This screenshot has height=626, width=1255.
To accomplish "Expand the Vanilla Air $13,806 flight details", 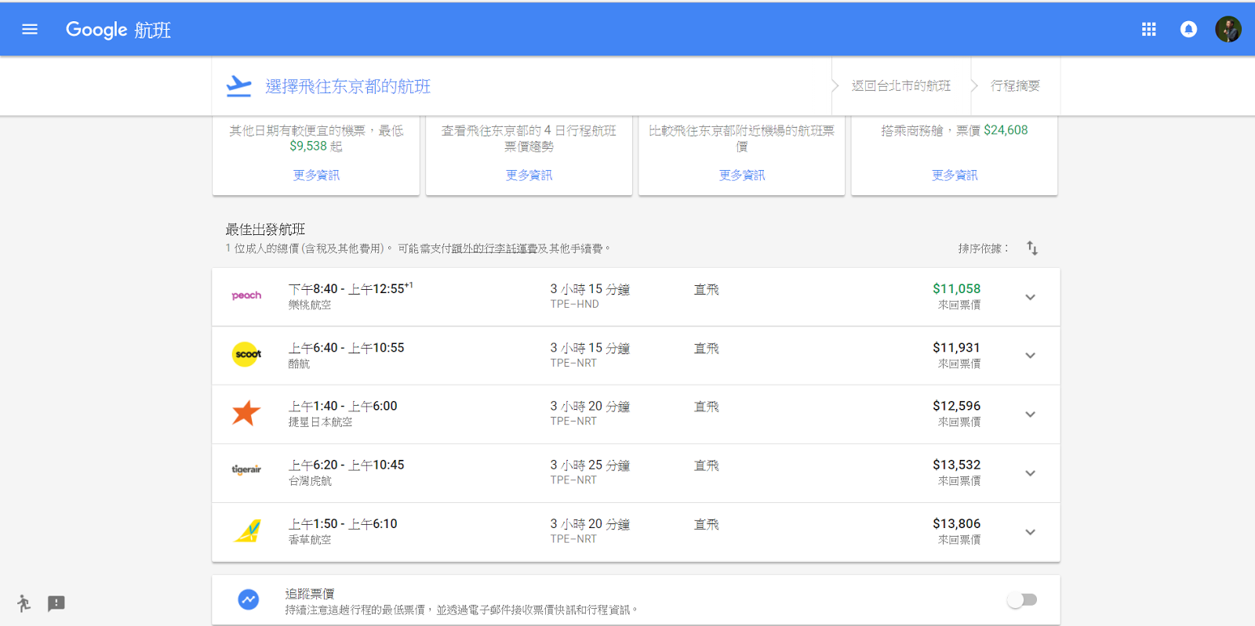I will [x=1031, y=532].
